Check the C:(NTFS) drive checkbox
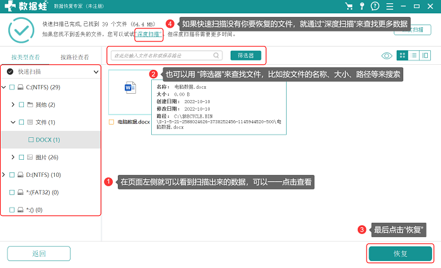 click(x=12, y=87)
